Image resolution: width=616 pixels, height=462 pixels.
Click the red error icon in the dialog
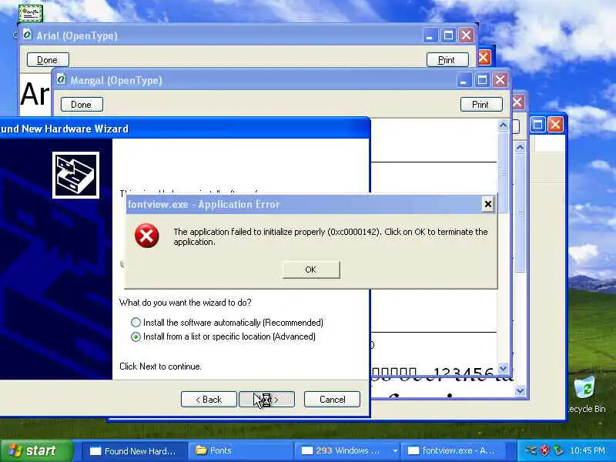146,236
